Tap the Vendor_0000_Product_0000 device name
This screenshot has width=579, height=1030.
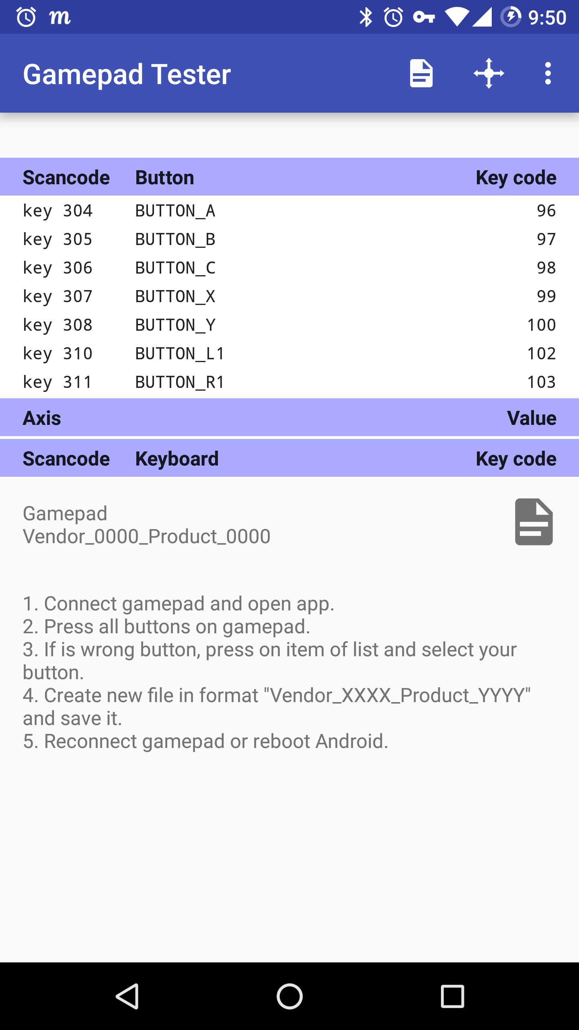click(x=146, y=536)
